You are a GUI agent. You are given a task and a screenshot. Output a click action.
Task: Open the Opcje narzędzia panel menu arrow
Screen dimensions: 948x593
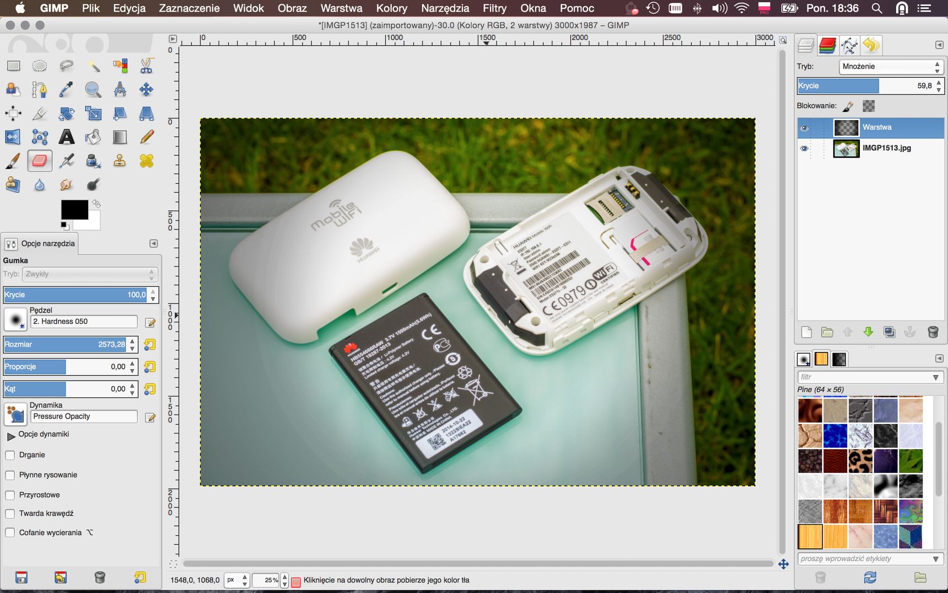tap(154, 243)
